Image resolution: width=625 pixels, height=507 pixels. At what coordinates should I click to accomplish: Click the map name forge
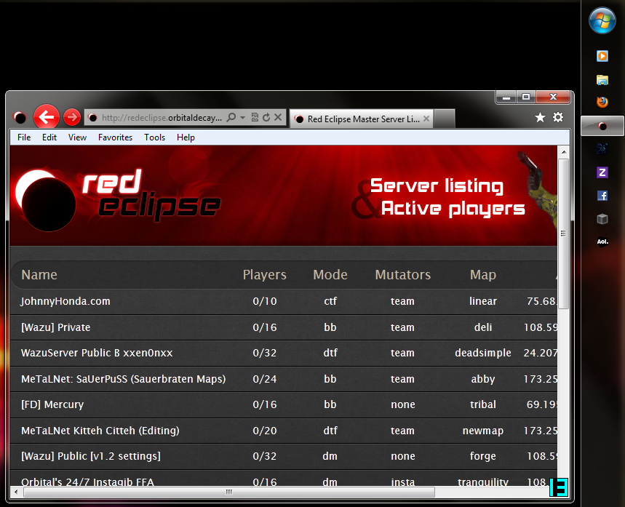(483, 456)
